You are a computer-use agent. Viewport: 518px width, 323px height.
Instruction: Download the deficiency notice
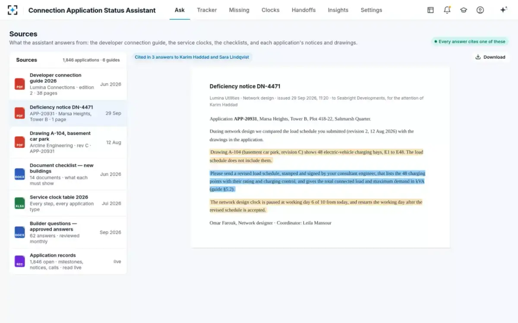coord(490,57)
